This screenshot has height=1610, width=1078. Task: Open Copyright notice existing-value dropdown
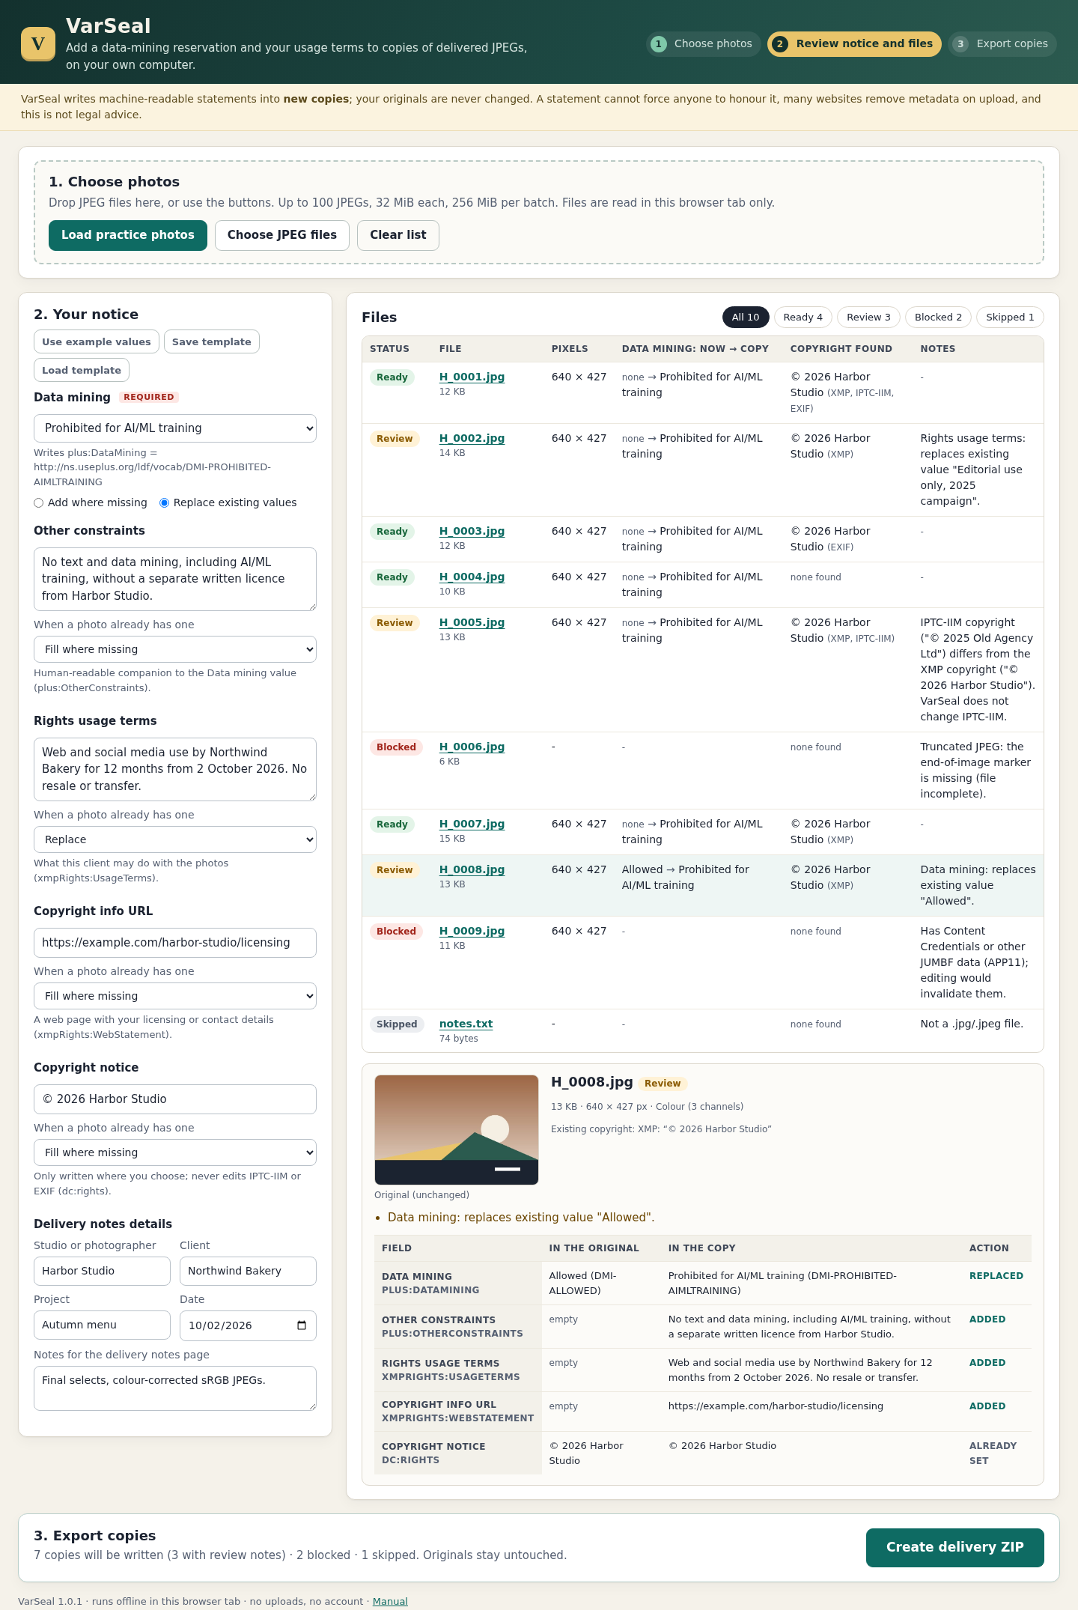[175, 1152]
